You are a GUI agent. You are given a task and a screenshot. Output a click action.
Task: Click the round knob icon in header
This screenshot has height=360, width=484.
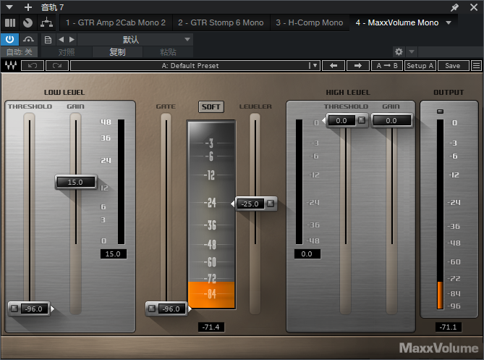pos(27,22)
